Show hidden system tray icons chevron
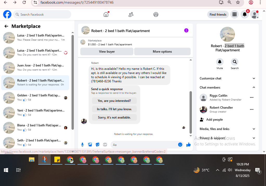This screenshot has width=266, height=186. click(217, 170)
